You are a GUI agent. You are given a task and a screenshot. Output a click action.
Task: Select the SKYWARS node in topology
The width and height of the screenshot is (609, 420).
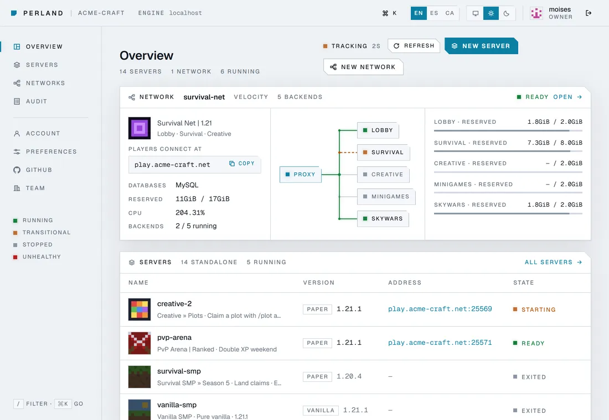pyautogui.click(x=383, y=219)
